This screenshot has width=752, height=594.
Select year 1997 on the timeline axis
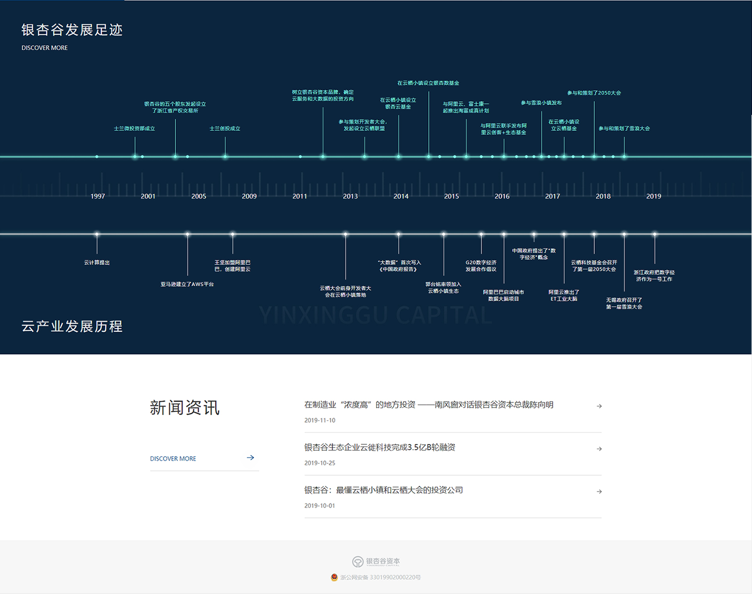click(x=98, y=196)
